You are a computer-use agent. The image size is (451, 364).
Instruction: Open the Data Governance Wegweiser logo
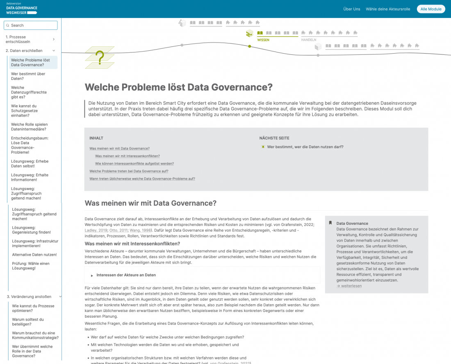20,9
